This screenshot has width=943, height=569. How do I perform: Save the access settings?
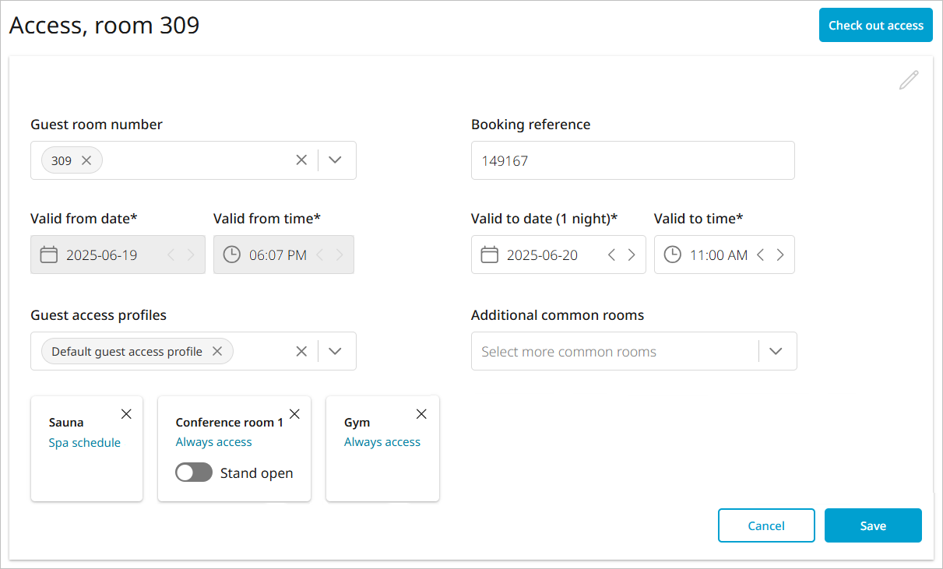click(872, 525)
